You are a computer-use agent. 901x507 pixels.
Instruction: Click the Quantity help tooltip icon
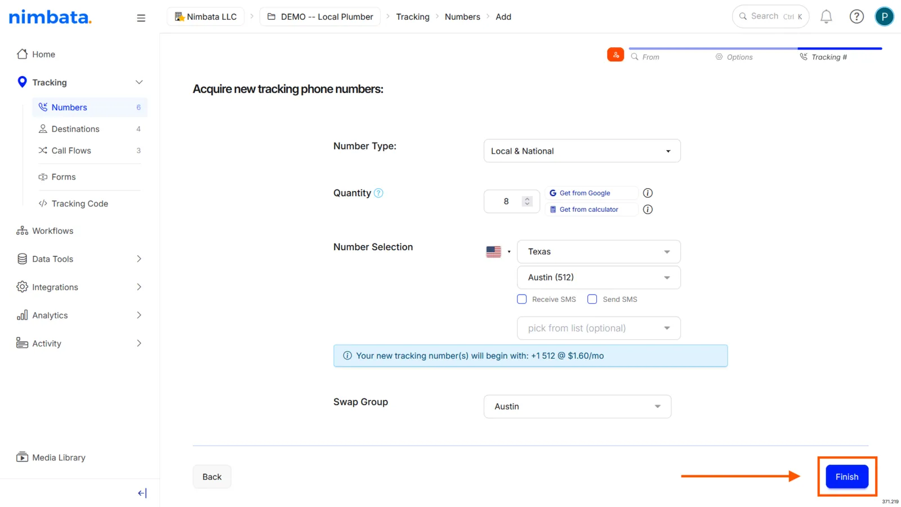pyautogui.click(x=378, y=193)
